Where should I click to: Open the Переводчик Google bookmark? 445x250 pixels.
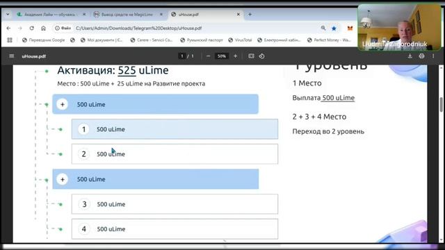click(43, 40)
